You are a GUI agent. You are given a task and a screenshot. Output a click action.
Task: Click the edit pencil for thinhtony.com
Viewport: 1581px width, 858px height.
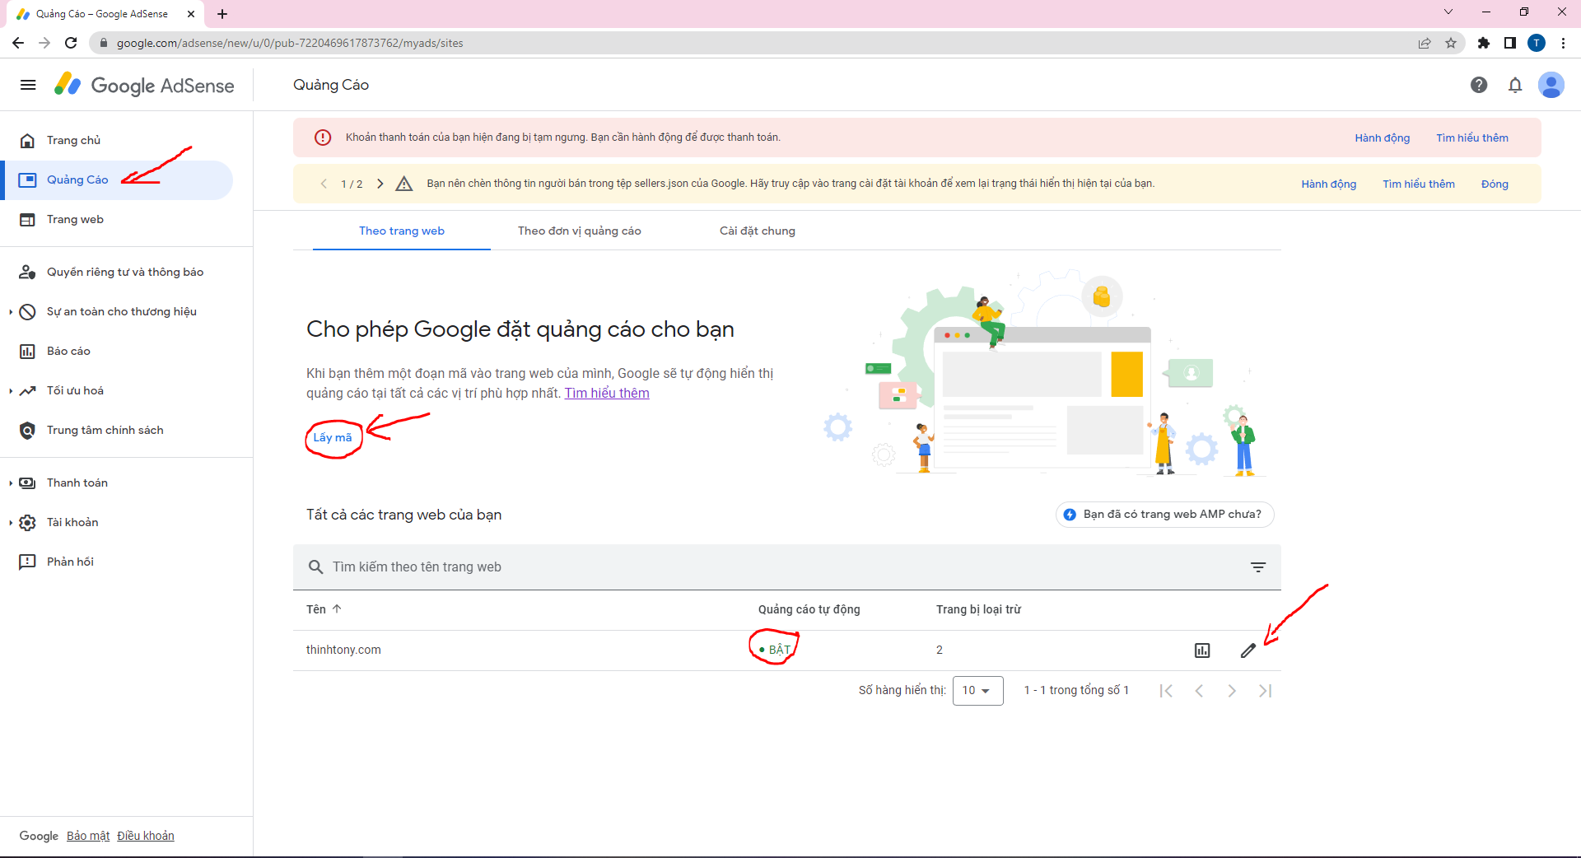tap(1248, 650)
